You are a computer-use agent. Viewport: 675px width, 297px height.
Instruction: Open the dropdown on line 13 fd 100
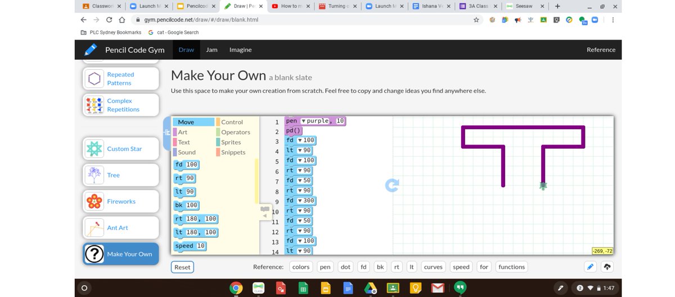tap(300, 241)
